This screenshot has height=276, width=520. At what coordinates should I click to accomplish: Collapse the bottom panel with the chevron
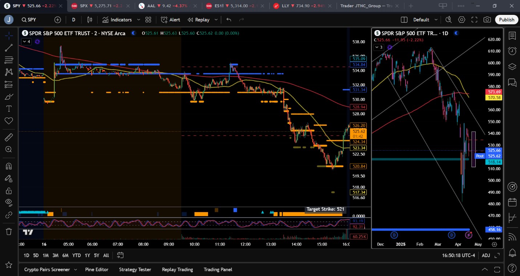[485, 269]
